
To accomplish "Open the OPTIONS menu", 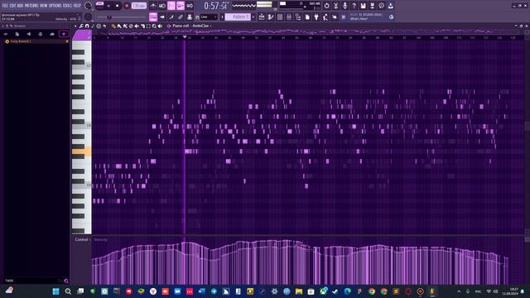I will [x=55, y=6].
